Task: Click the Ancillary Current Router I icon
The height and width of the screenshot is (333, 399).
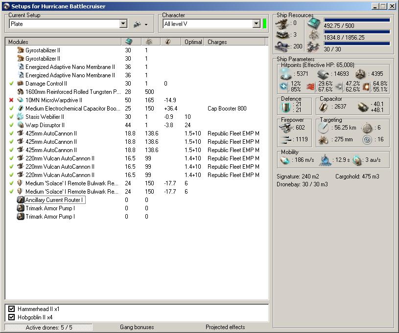Action: click(x=21, y=200)
